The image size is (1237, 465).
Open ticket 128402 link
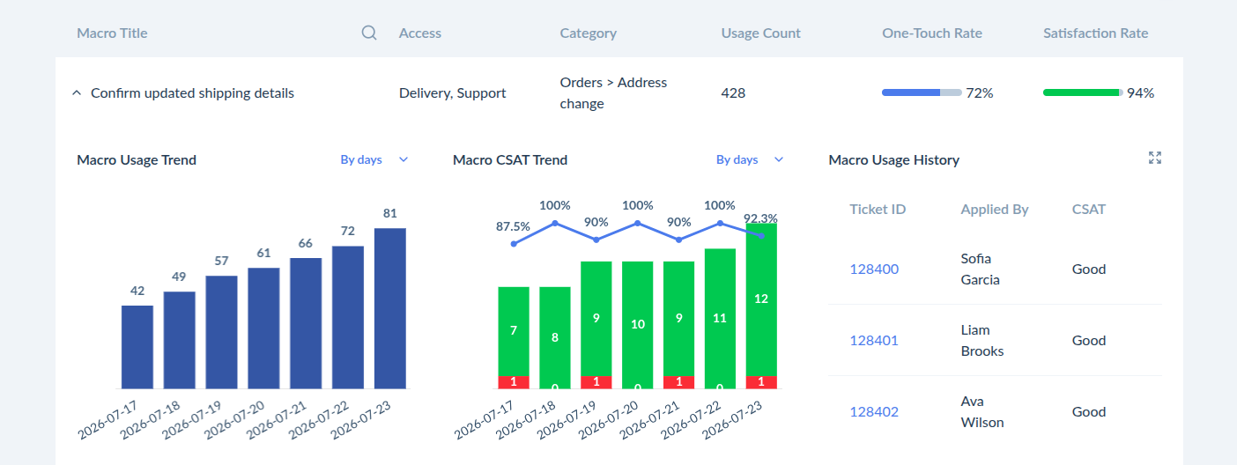[x=874, y=412]
